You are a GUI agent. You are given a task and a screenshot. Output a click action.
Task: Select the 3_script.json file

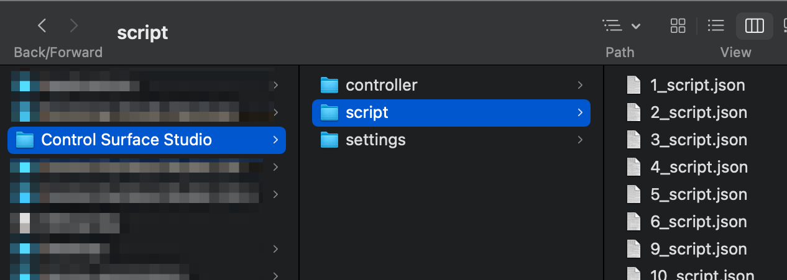pos(699,140)
